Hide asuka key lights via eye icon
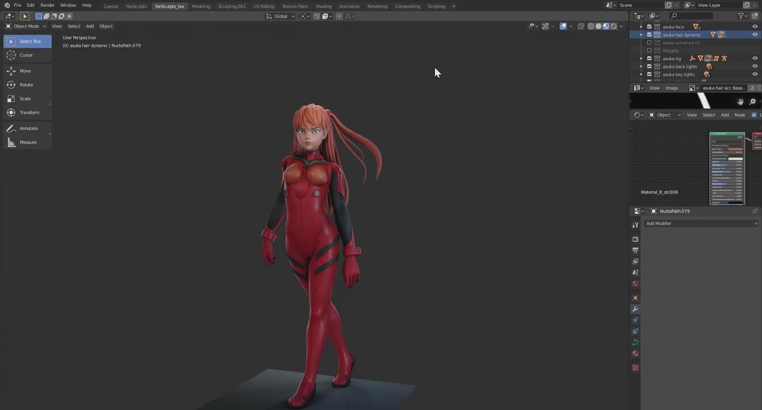This screenshot has width=762, height=410. pos(755,74)
